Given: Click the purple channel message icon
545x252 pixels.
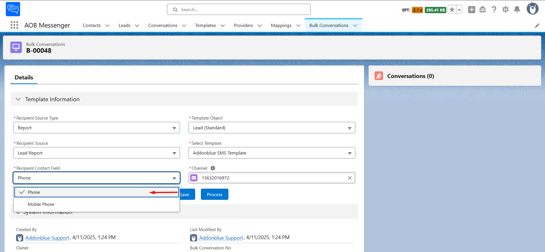Looking at the screenshot, I should click(x=194, y=178).
